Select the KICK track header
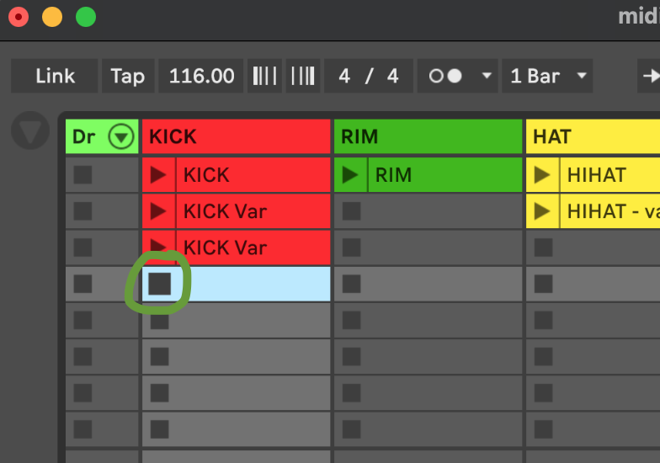Viewport: 660px width, 463px height. (236, 136)
